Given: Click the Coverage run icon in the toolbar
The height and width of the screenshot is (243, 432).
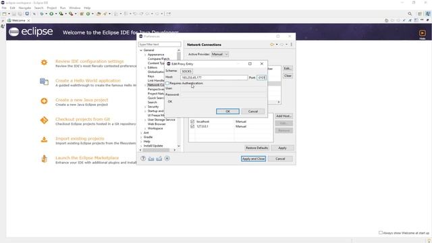Looking at the screenshot, I should point(61,13).
